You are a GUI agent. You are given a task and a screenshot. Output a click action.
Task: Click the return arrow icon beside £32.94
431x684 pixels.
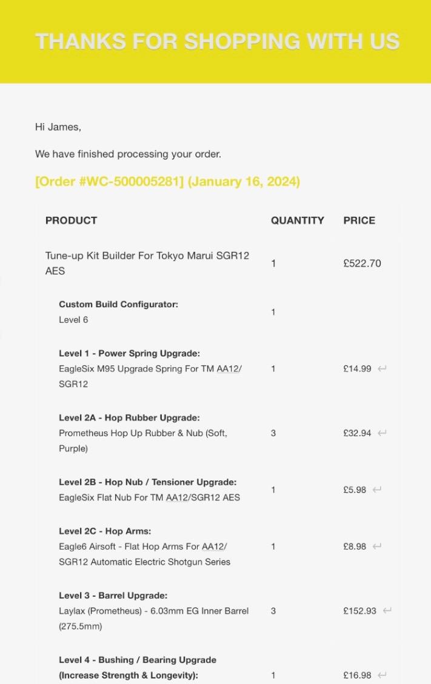(x=382, y=433)
